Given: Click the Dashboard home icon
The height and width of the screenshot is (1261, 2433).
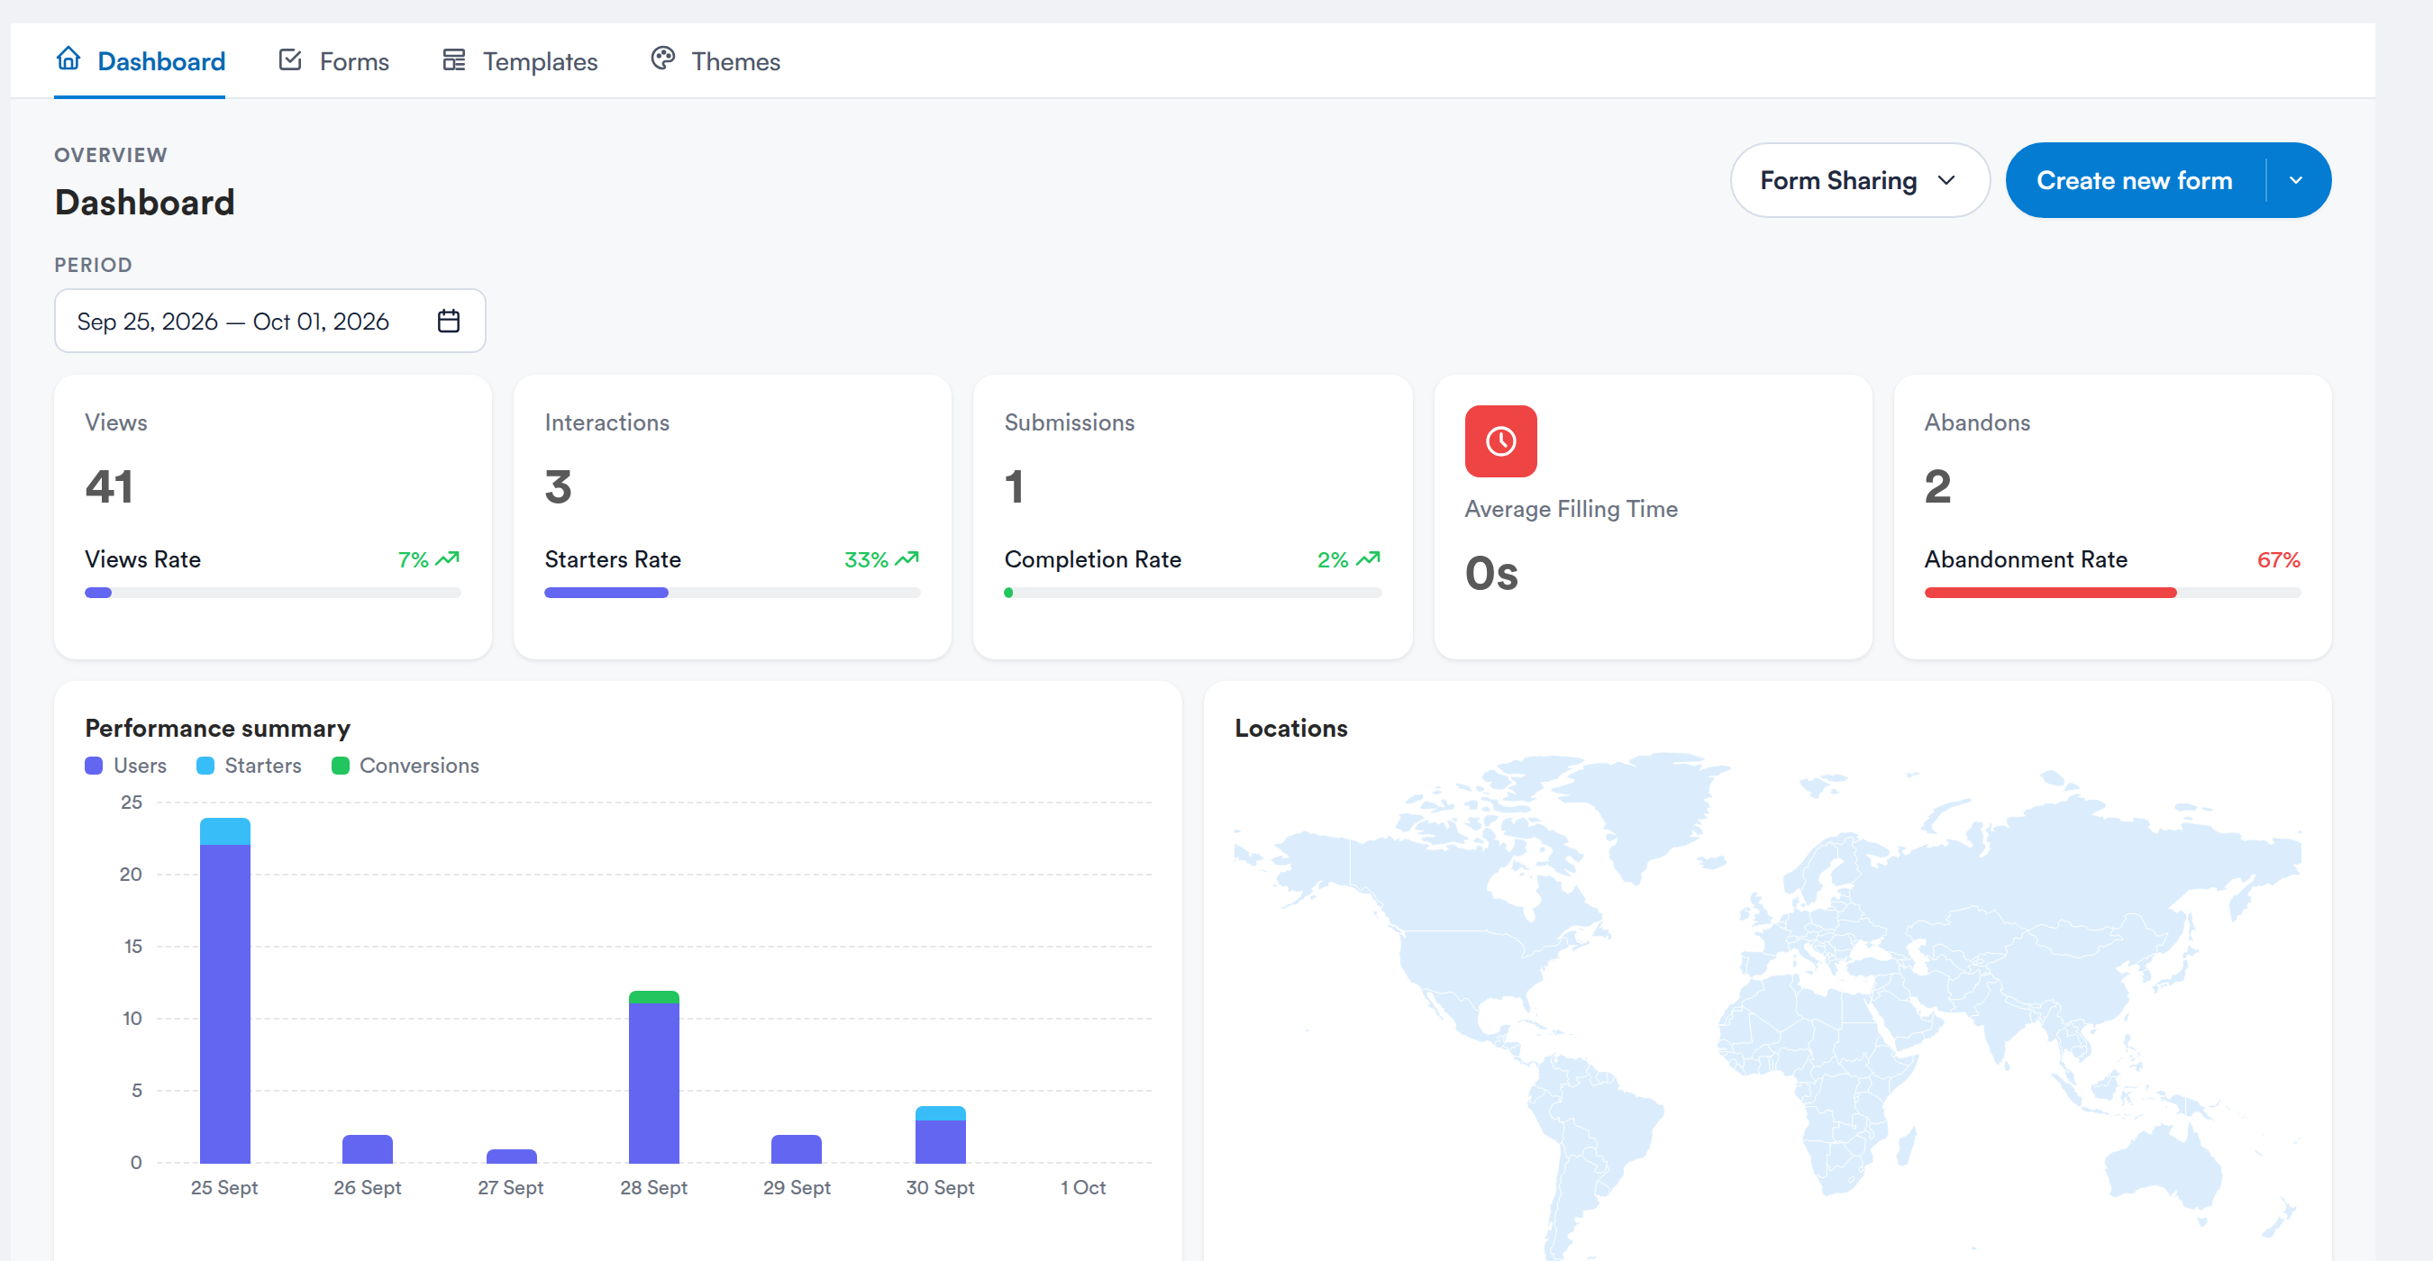Looking at the screenshot, I should tap(68, 59).
